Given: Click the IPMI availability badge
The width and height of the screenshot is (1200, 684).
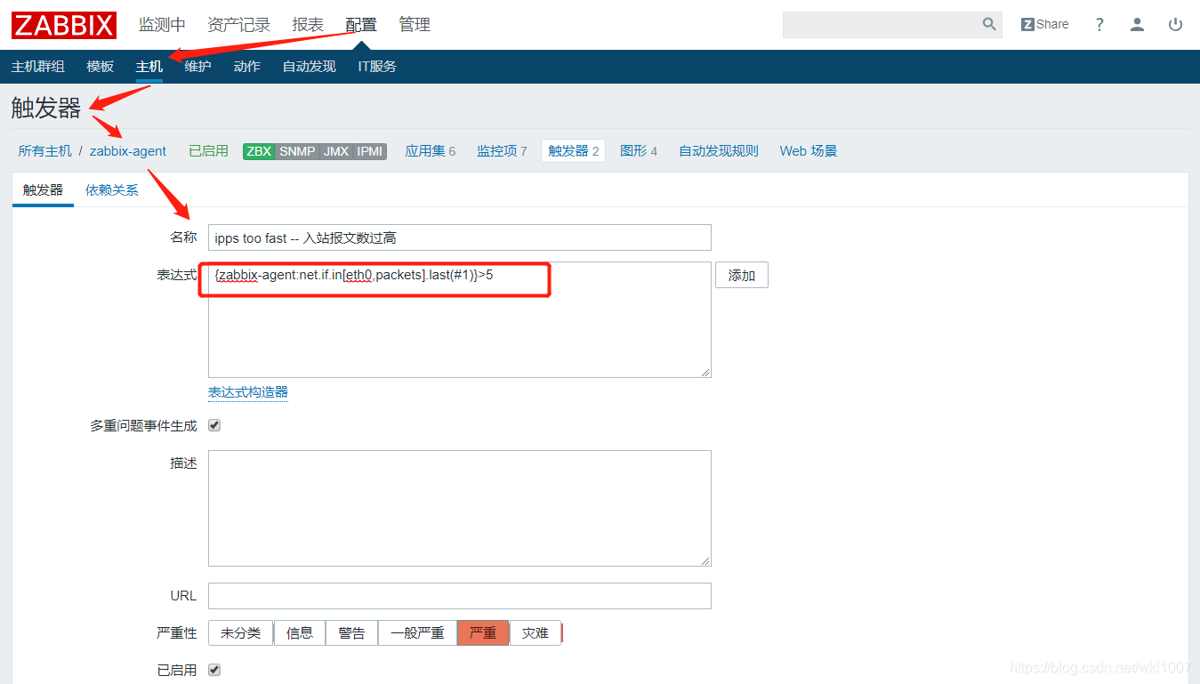Looking at the screenshot, I should (x=370, y=151).
